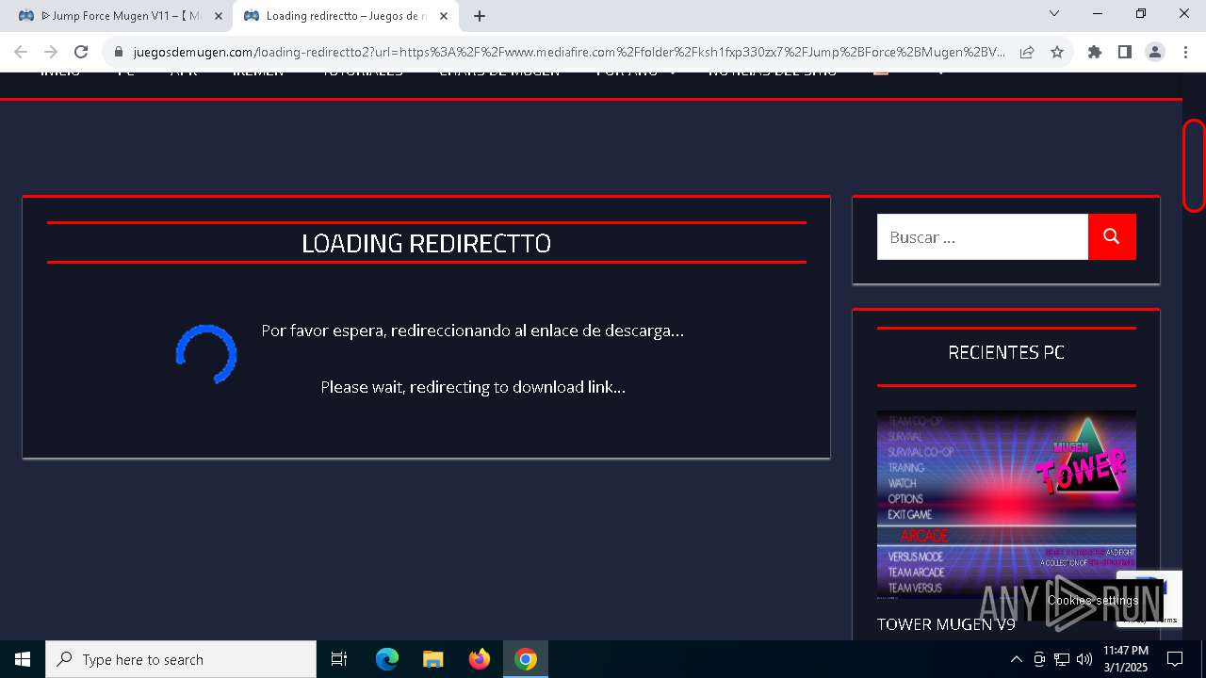Close the Loading redirectto tab
This screenshot has width=1206, height=678.
click(x=444, y=16)
